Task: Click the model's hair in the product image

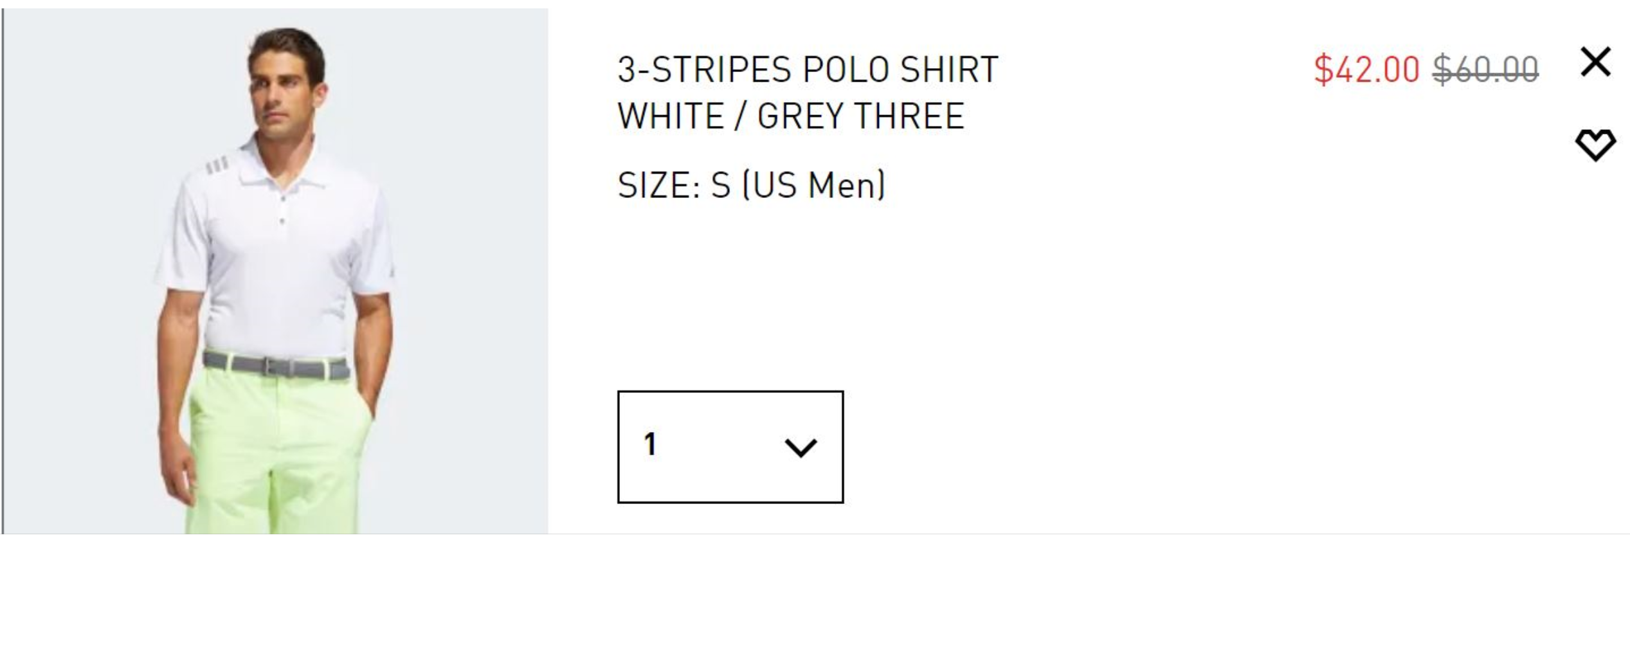Action: (287, 46)
